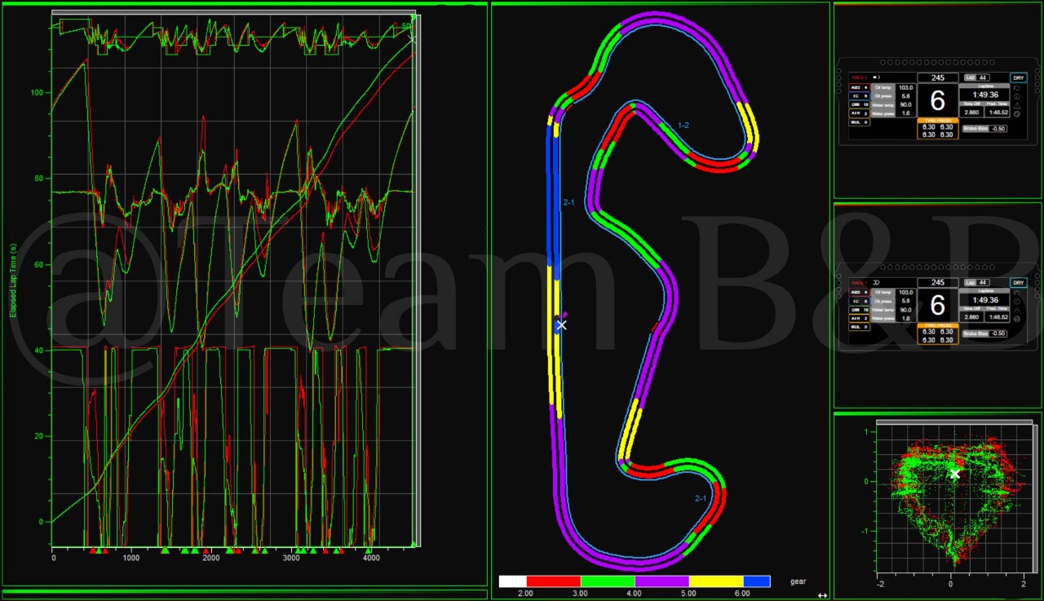The image size is (1044, 601).
Task: Click the 'gear' channel label beside the legend
Action: 798,581
